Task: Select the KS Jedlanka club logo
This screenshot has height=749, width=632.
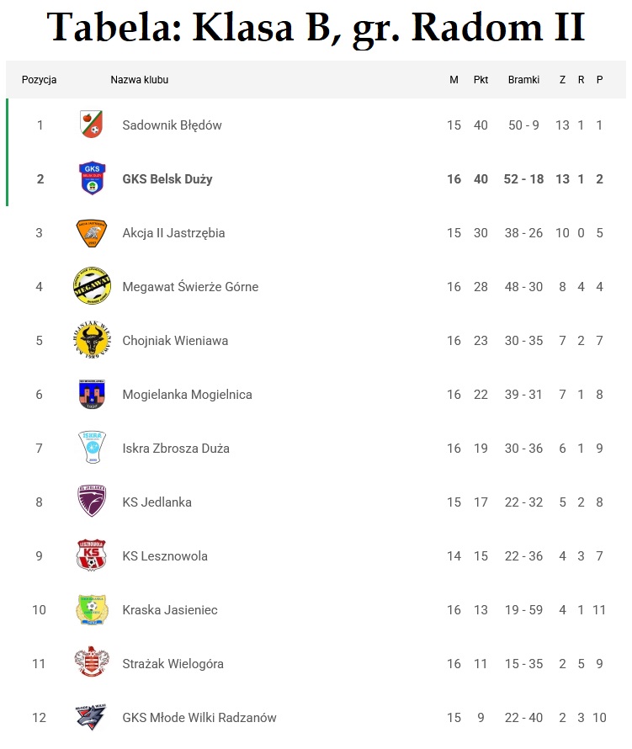Action: [x=92, y=502]
